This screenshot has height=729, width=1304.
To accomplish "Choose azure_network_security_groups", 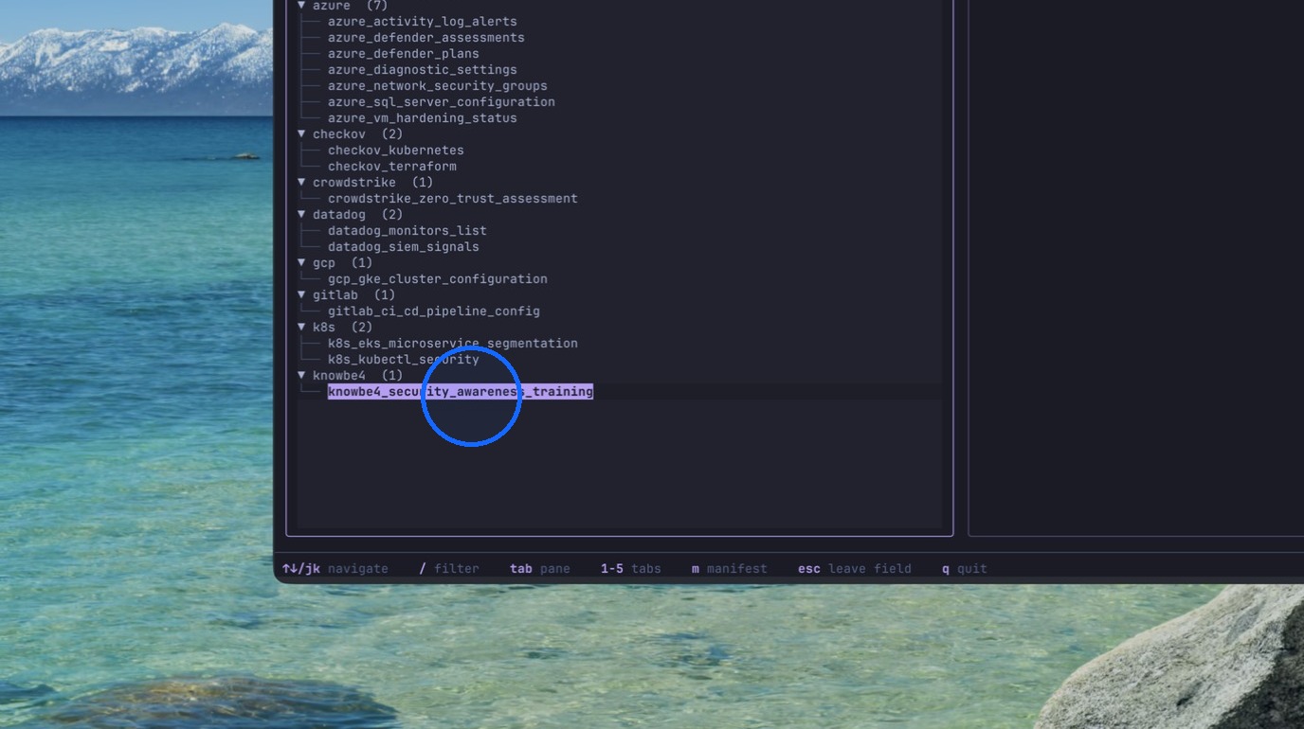I will (x=438, y=86).
